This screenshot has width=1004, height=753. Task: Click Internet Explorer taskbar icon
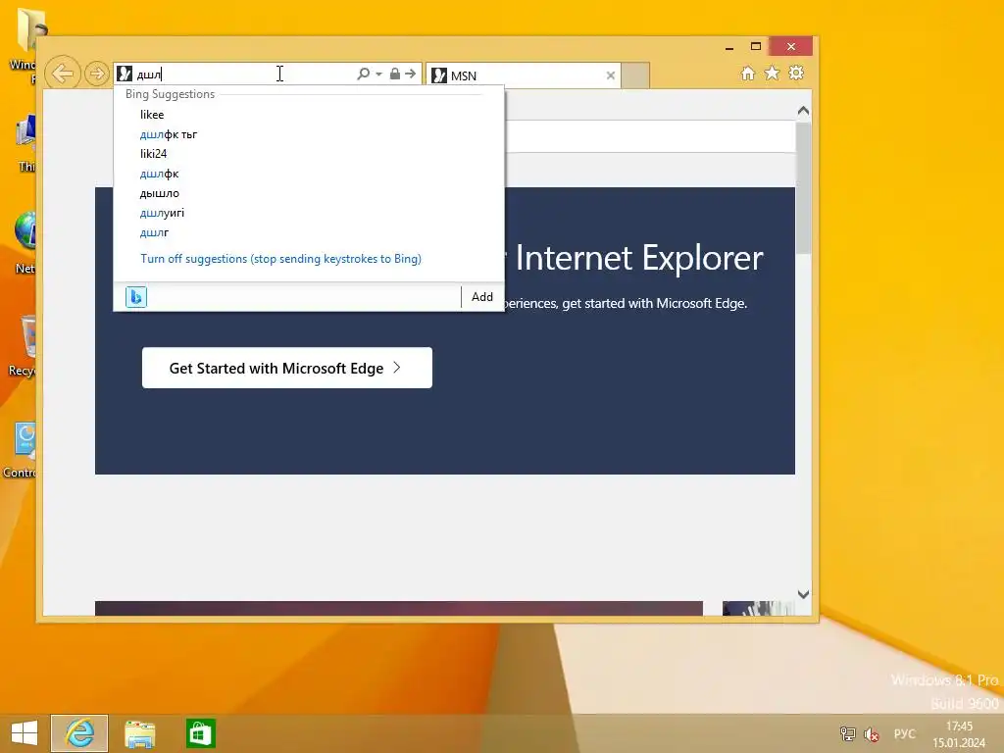pyautogui.click(x=79, y=733)
